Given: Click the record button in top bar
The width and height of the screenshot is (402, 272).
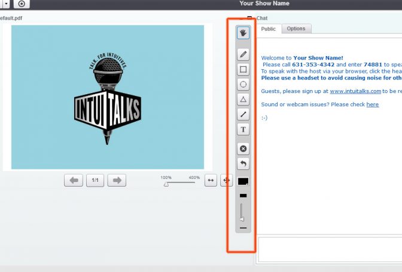Looking at the screenshot, I should [x=22, y=4].
